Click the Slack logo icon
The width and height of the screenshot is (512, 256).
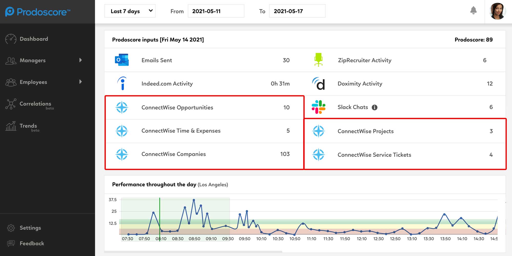[x=318, y=107]
